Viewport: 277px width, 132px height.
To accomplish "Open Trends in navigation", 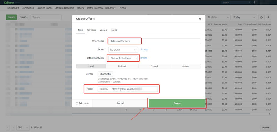I will point(122,8).
